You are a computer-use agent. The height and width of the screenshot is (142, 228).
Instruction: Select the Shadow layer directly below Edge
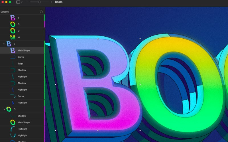coord(23,70)
